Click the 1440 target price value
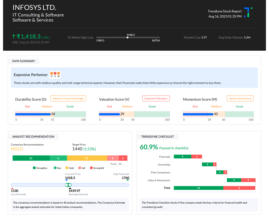The image size is (269, 217). [x=77, y=149]
